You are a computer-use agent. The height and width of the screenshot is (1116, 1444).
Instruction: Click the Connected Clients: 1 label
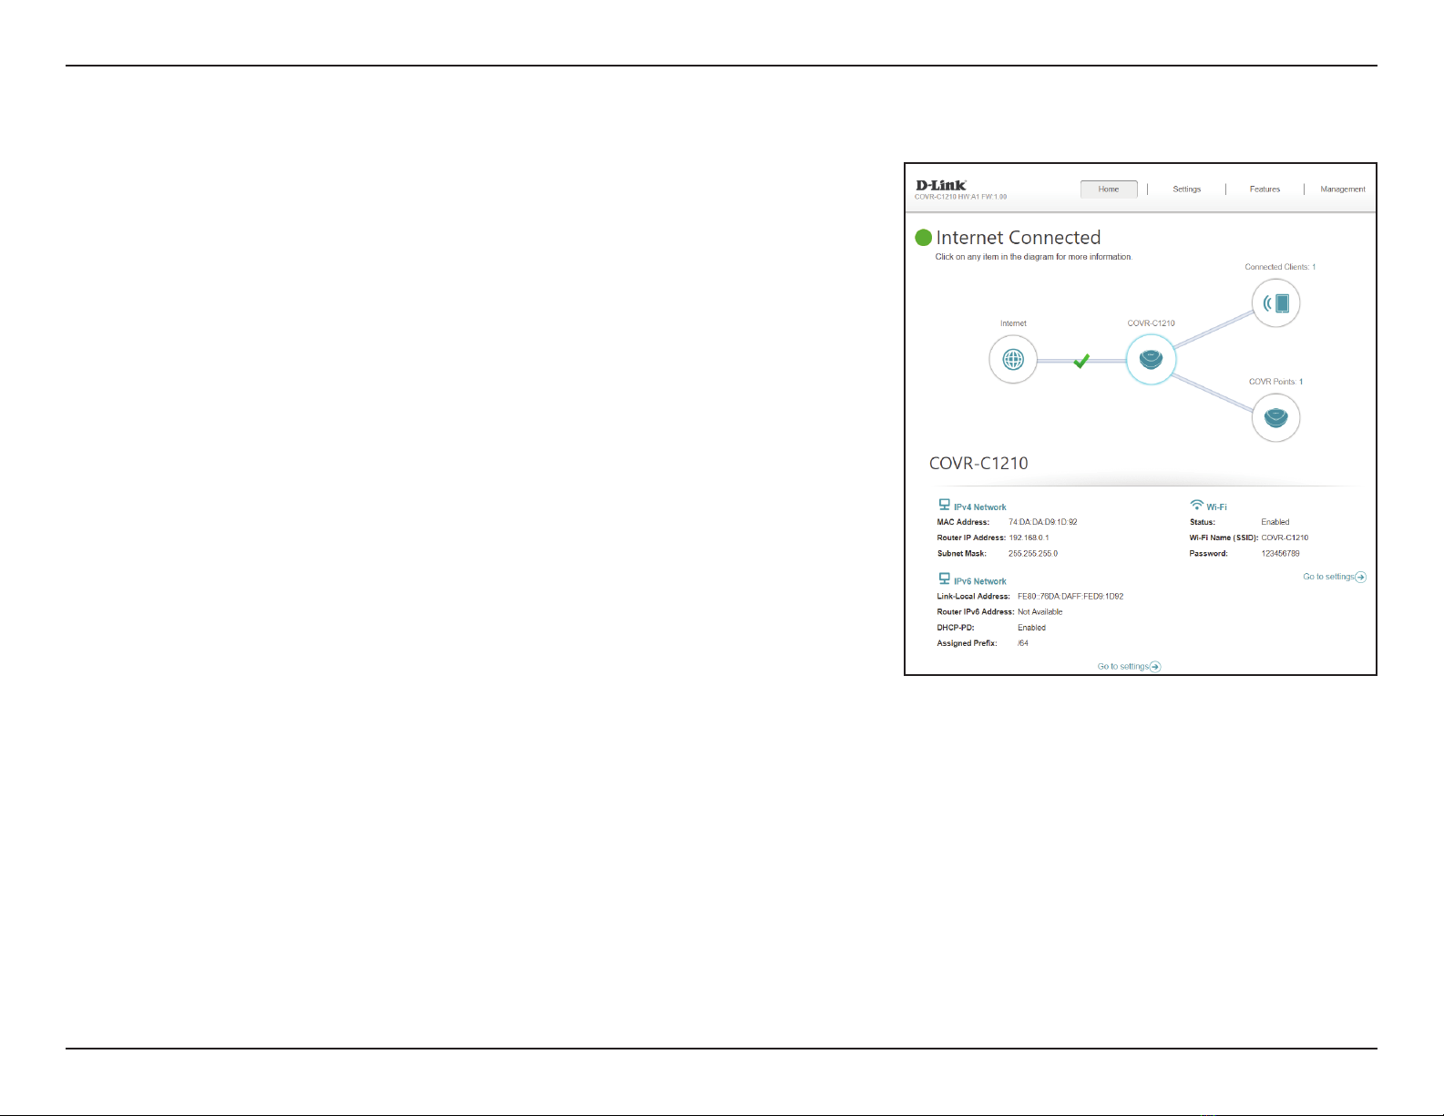point(1280,267)
